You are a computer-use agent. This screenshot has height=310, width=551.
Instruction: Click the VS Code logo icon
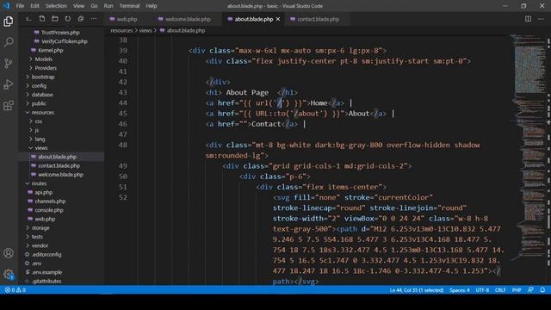6,6
